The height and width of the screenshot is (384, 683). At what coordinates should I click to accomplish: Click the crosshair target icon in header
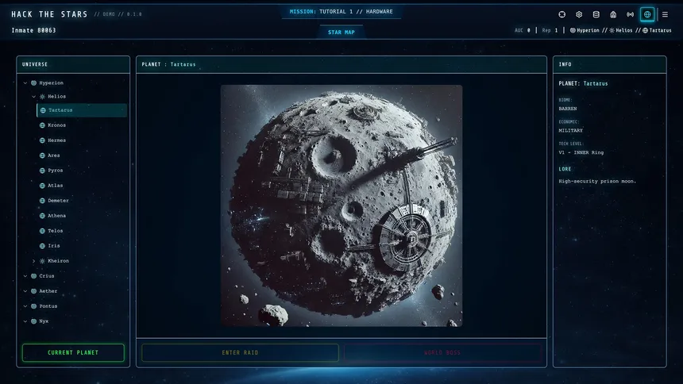click(x=562, y=14)
